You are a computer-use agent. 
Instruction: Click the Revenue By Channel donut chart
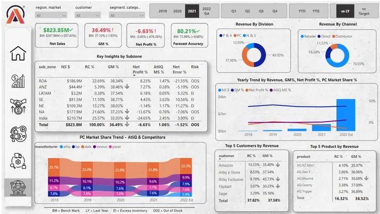coord(337,56)
